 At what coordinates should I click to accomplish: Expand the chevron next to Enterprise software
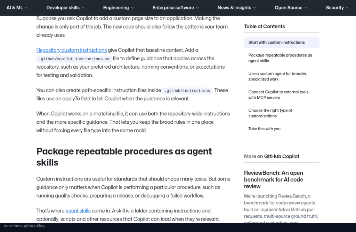click(197, 8)
